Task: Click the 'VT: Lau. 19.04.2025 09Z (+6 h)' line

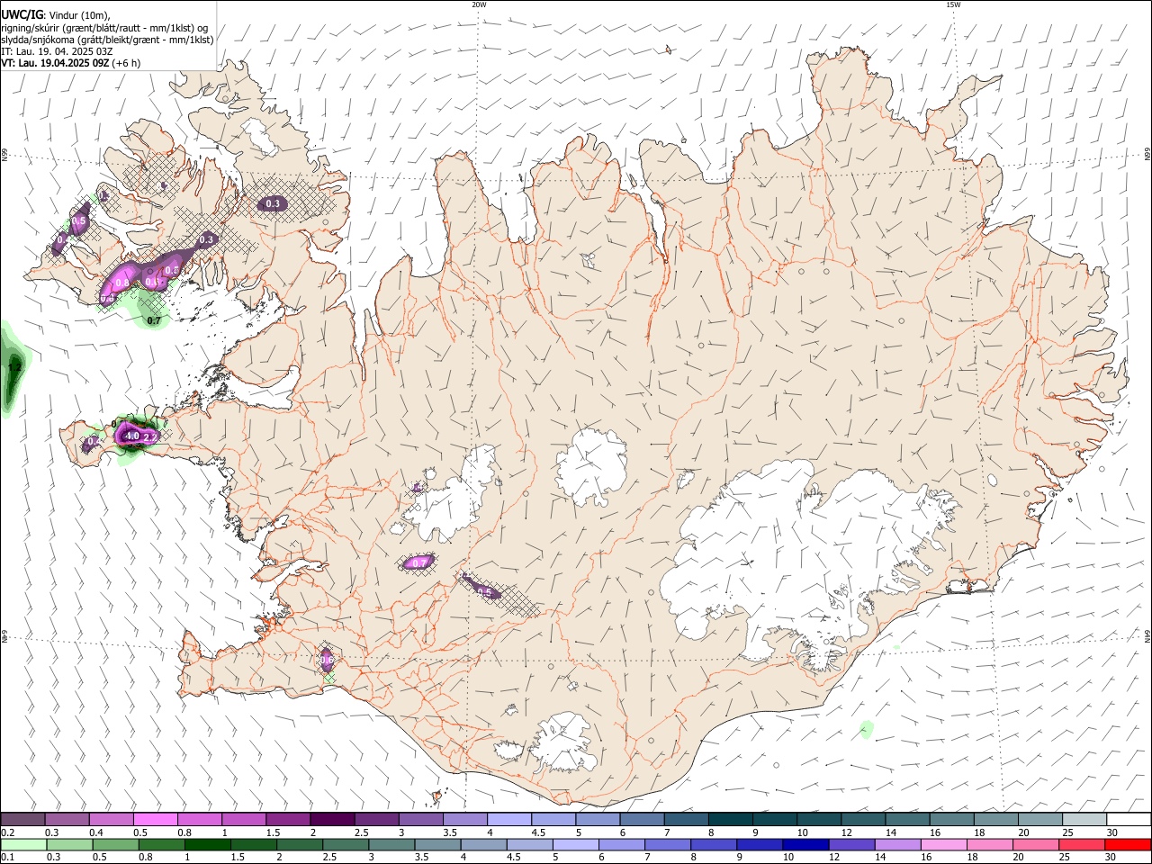Action: [70, 63]
